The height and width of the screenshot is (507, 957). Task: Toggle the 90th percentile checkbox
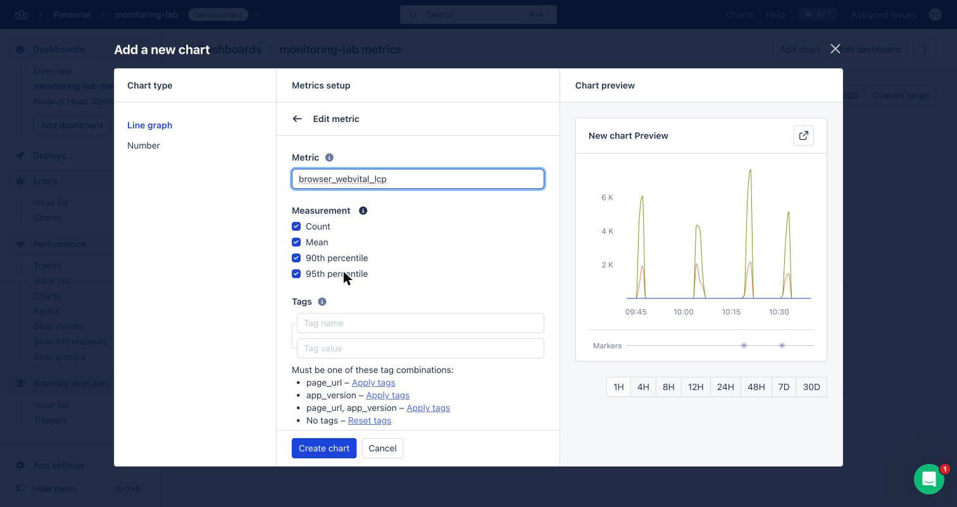(x=296, y=258)
